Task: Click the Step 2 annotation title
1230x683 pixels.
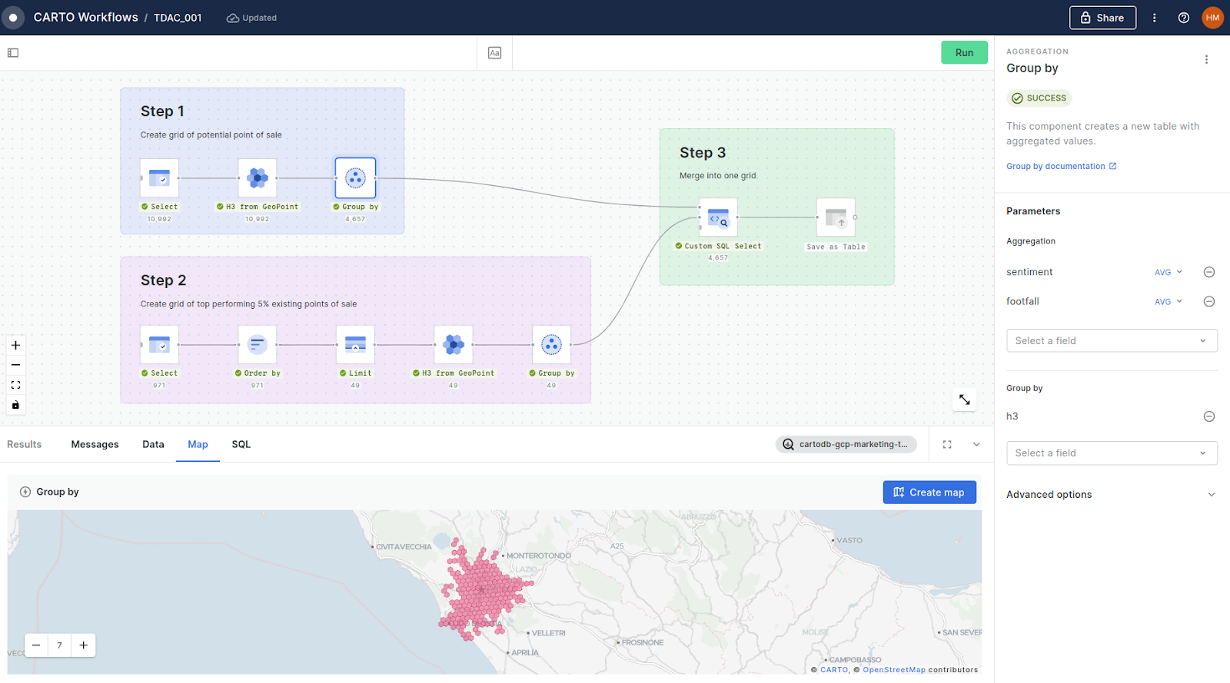Action: coord(163,280)
